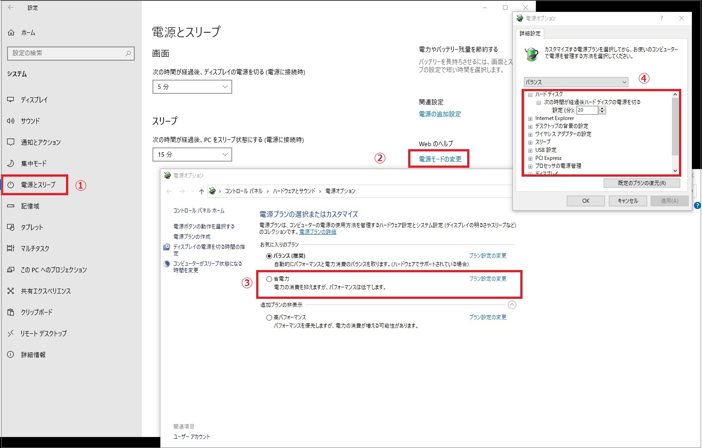Click the hard disk minutes spinner up arrow
The width and height of the screenshot is (702, 448).
point(602,108)
